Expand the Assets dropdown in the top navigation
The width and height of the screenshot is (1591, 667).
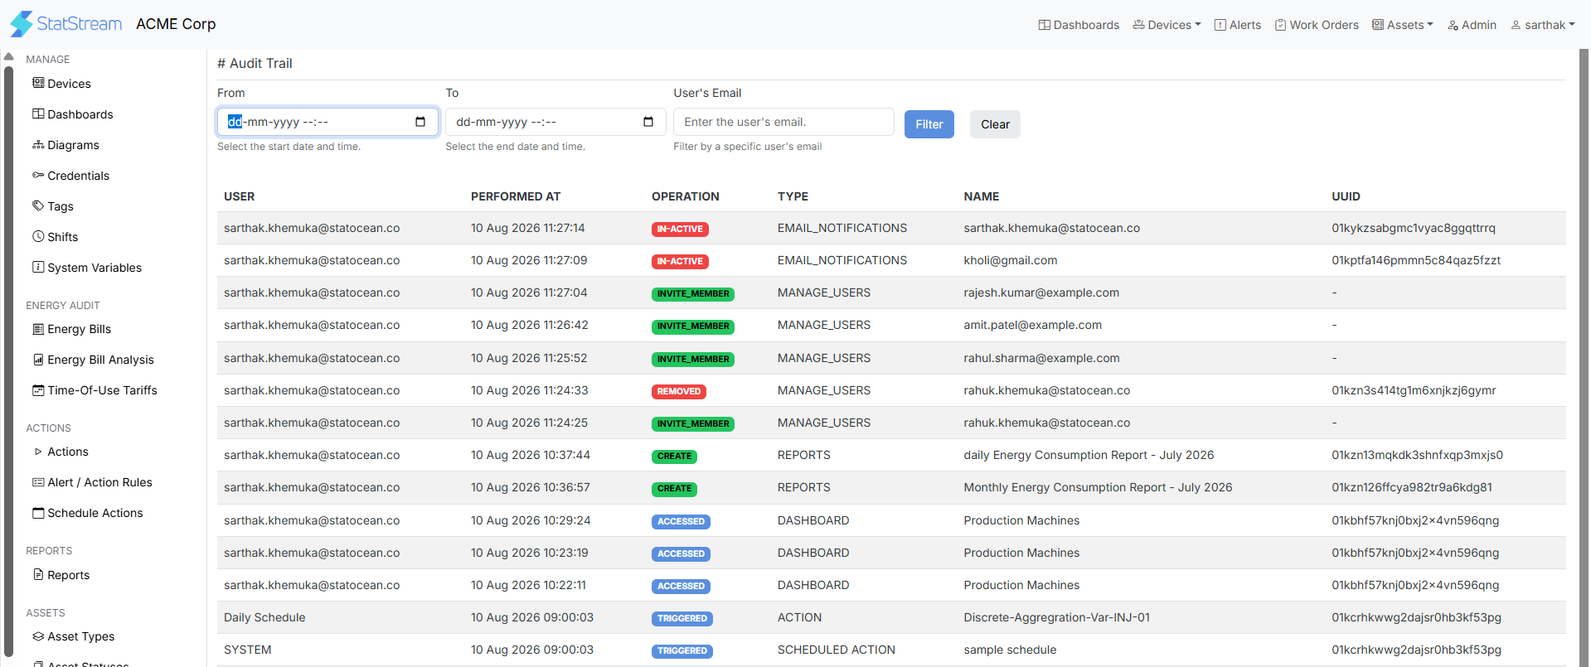pos(1403,25)
